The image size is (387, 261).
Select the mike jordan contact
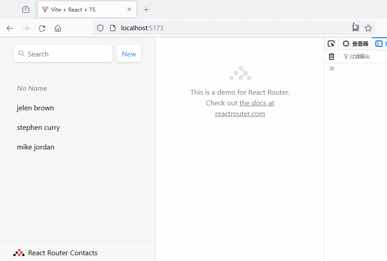(36, 147)
